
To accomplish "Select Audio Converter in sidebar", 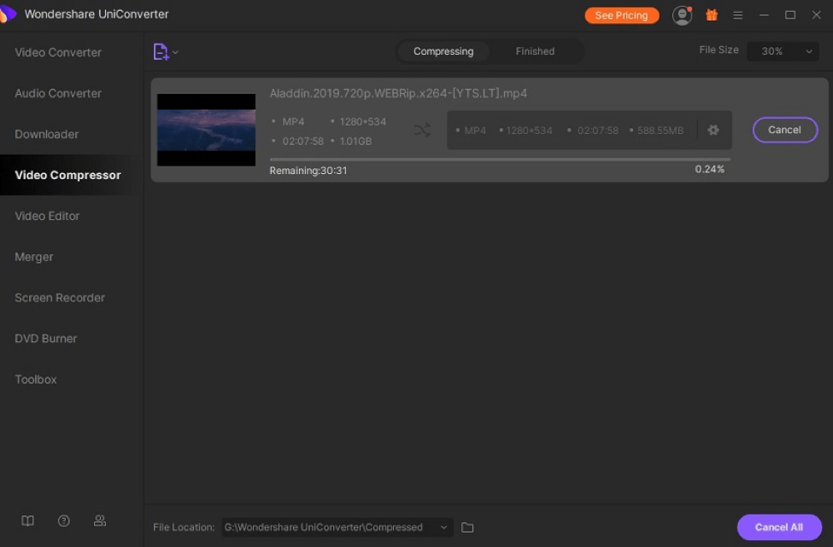I will point(58,93).
